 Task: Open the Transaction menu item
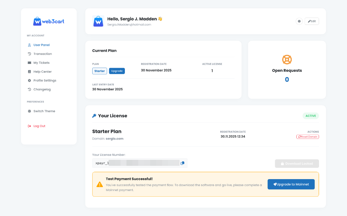click(42, 54)
